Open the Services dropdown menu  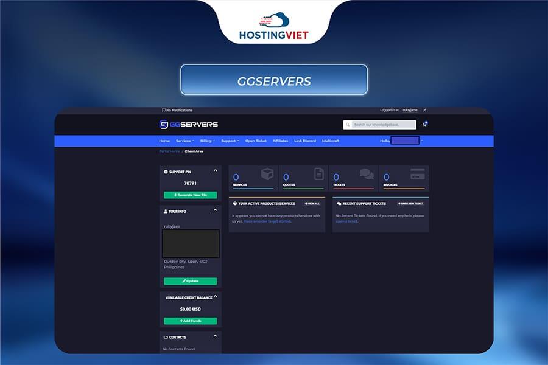(183, 141)
